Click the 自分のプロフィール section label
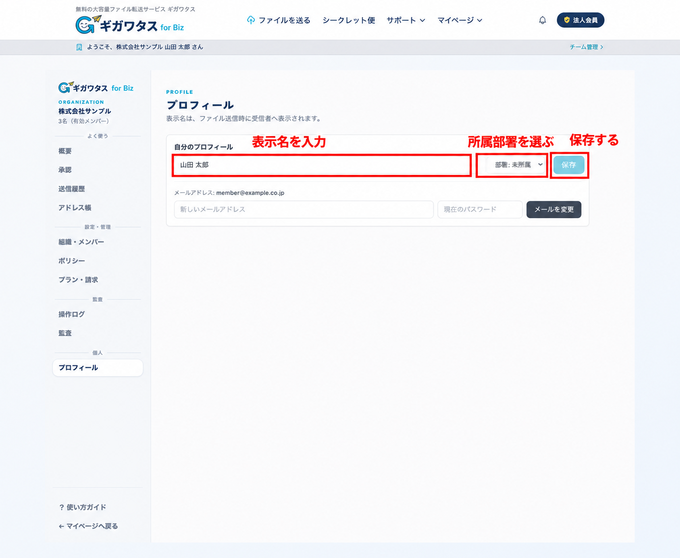This screenshot has height=558, width=680. click(x=203, y=147)
